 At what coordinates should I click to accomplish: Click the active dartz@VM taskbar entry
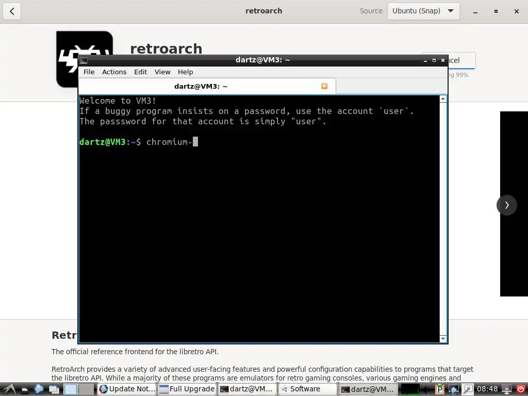[x=368, y=389]
